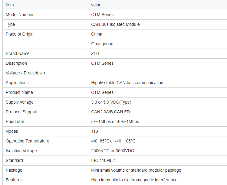
Task: Click the 'item' header cell
Action: point(10,5)
